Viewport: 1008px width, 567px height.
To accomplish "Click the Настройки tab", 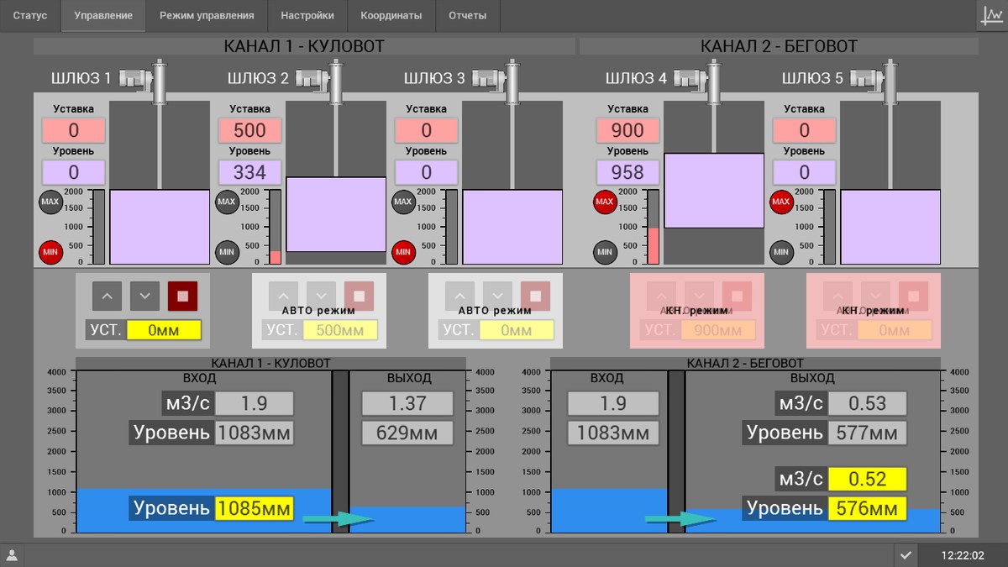I will (x=307, y=15).
